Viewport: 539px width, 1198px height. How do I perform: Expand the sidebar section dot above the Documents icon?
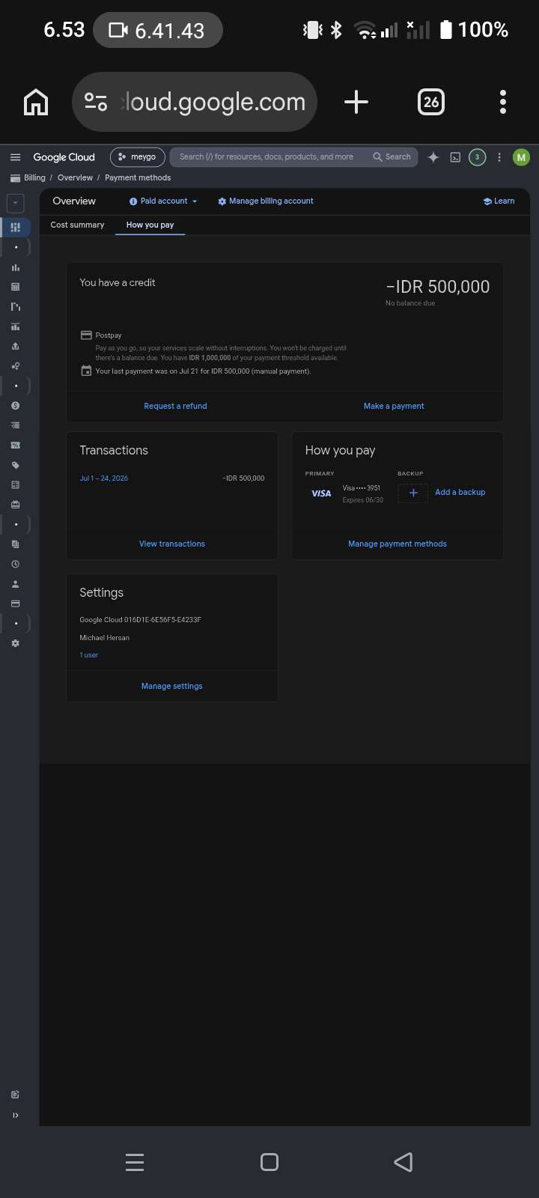[16, 524]
